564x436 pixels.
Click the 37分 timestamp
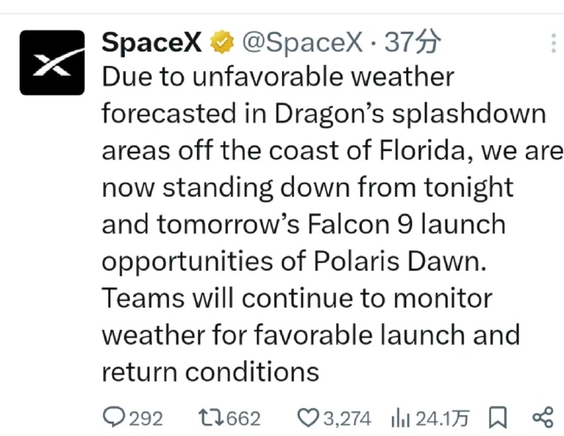click(x=412, y=42)
